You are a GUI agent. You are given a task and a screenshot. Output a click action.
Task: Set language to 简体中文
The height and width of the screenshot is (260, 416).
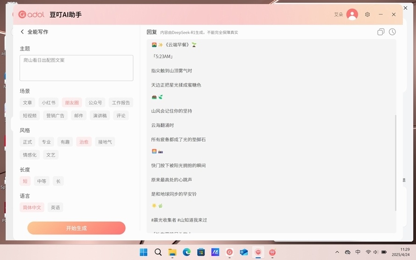(32, 208)
